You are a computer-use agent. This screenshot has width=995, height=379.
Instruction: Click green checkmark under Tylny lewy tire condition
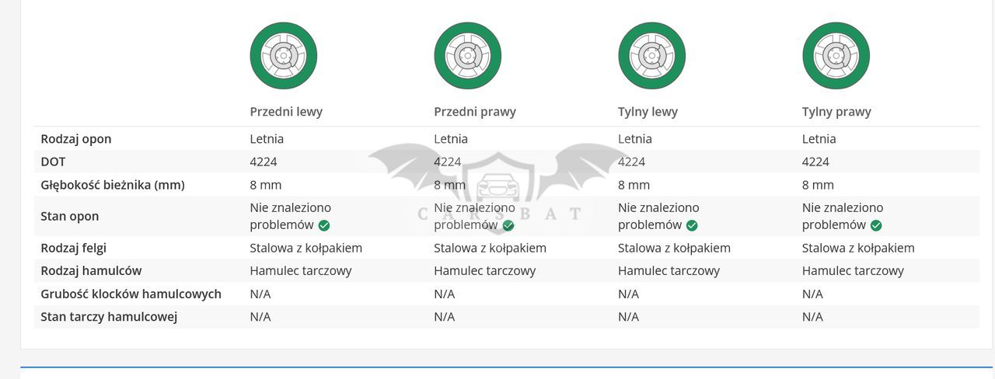[692, 225]
